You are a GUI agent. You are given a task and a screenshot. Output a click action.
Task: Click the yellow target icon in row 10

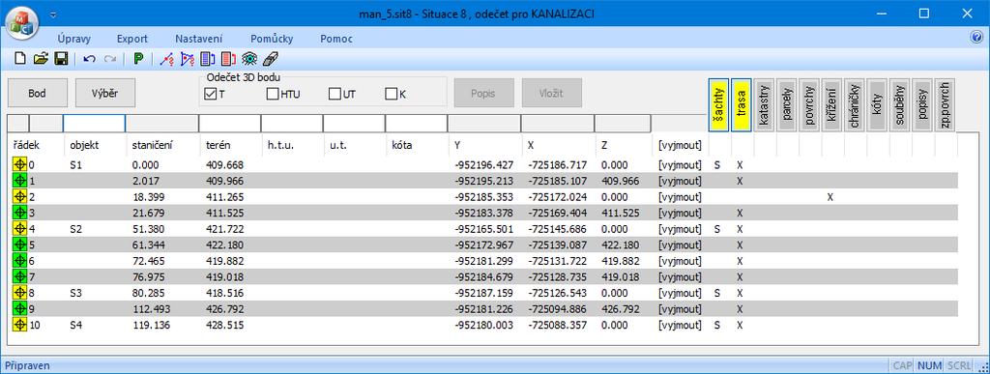pyautogui.click(x=19, y=325)
